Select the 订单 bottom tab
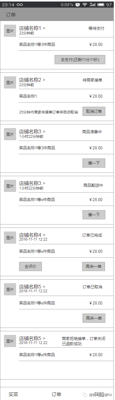 pyautogui.click(x=56, y=395)
